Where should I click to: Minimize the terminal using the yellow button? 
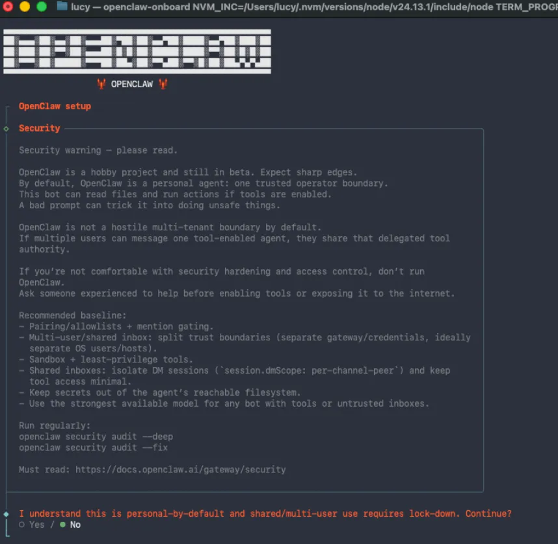point(25,7)
